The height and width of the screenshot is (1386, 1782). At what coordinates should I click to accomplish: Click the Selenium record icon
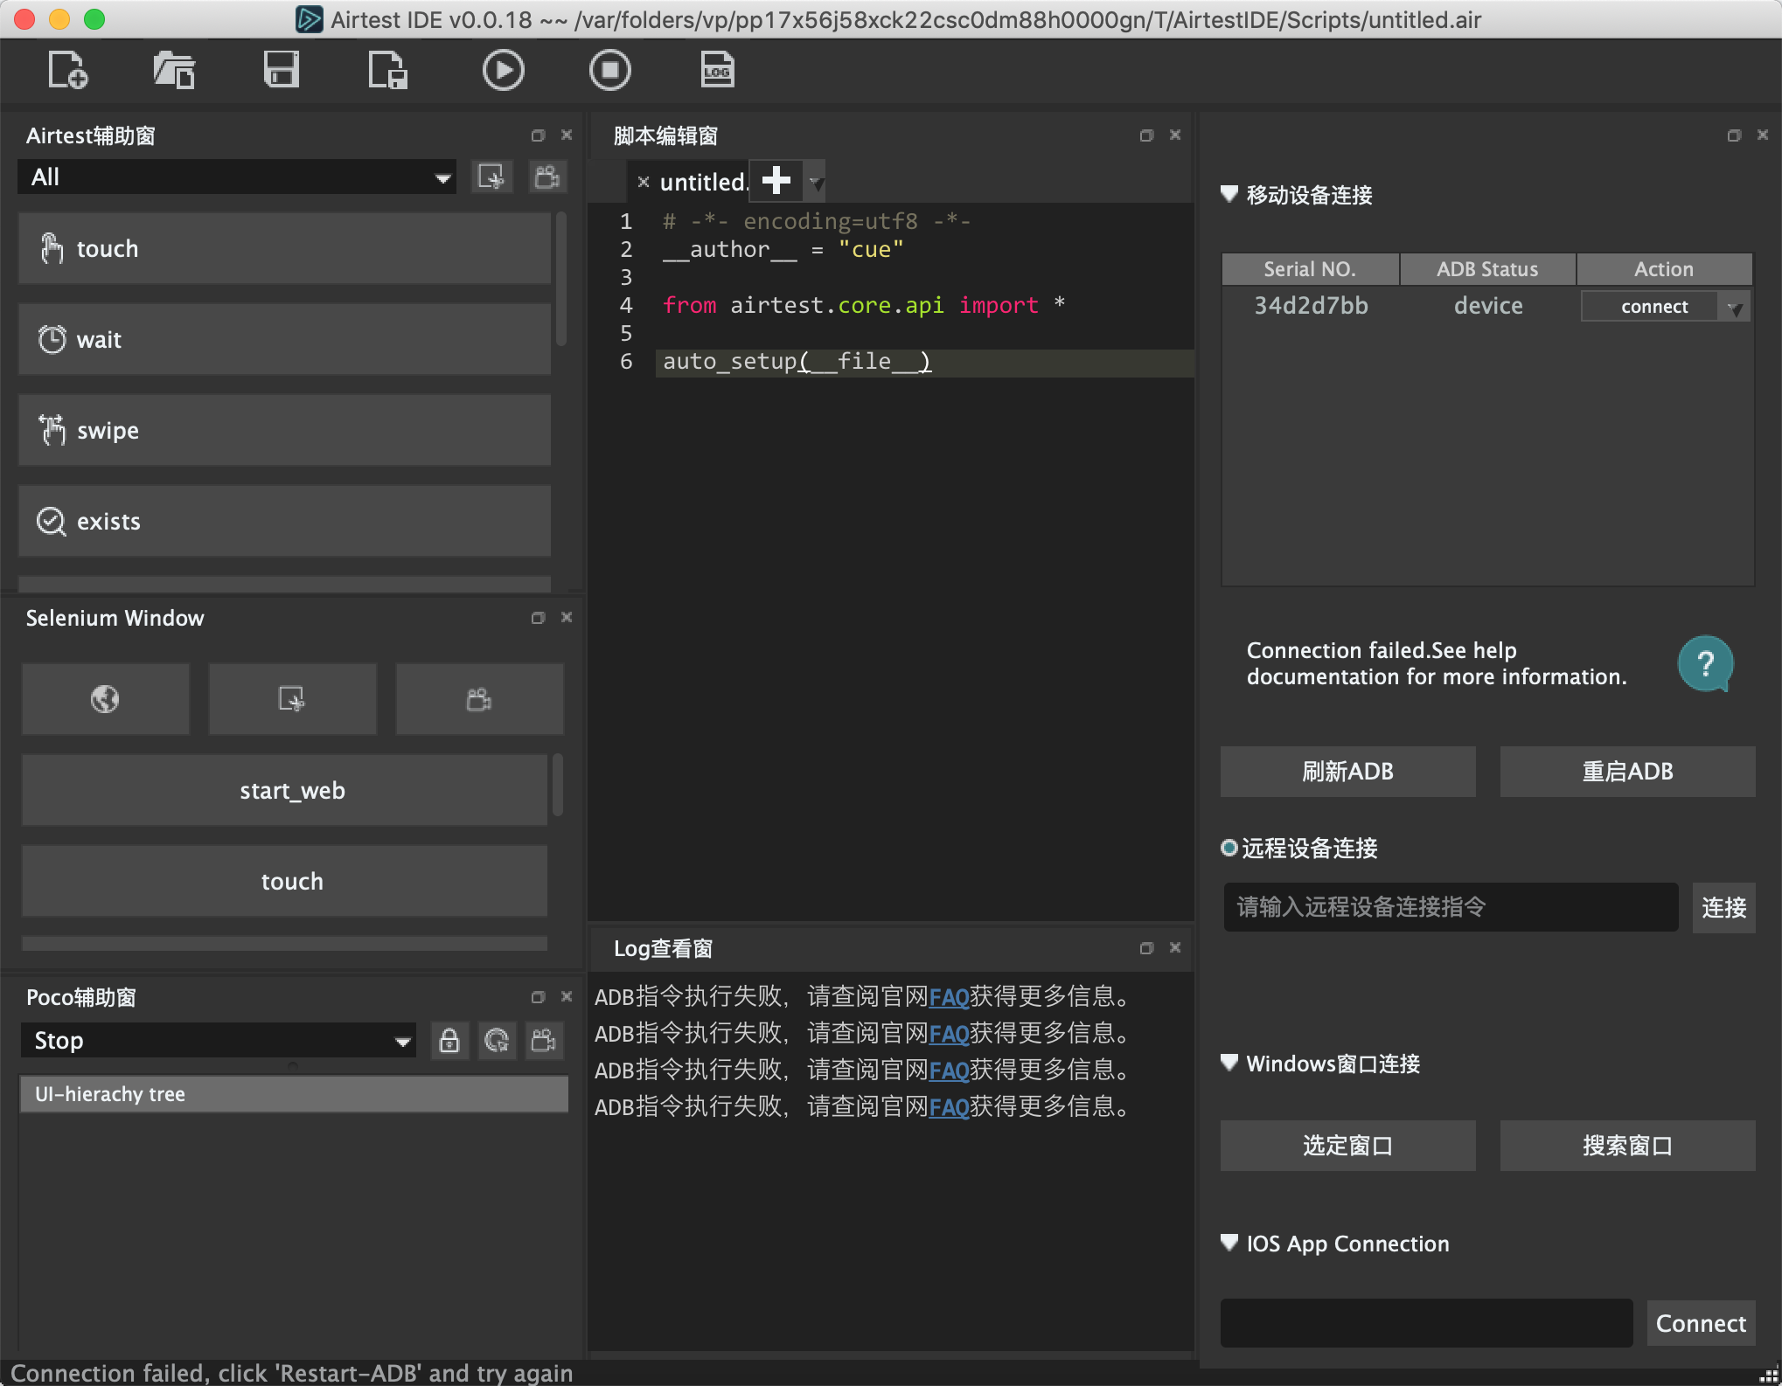[x=479, y=699]
